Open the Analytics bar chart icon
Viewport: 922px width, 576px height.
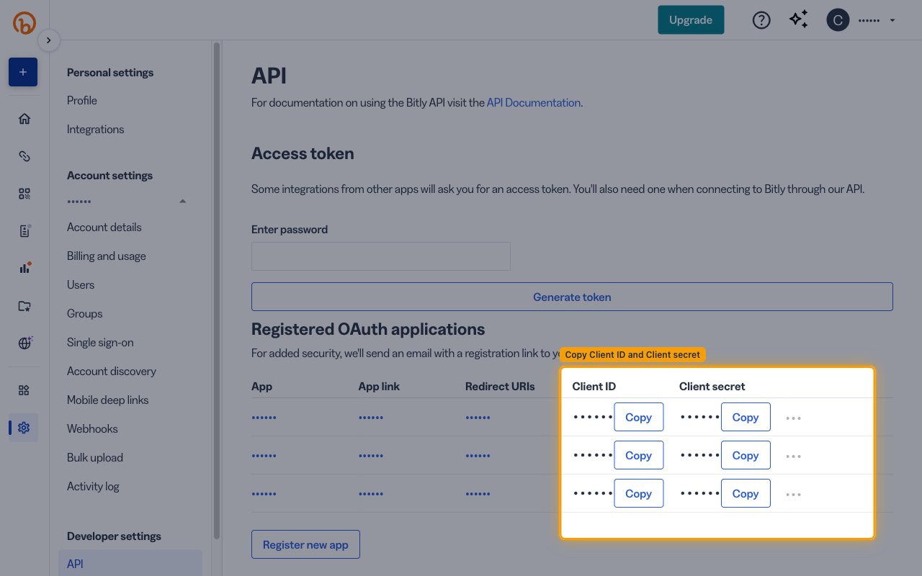[24, 268]
